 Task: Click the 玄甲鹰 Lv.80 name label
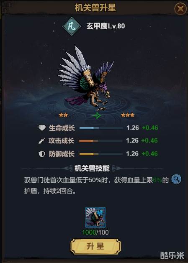pyautogui.click(x=106, y=26)
